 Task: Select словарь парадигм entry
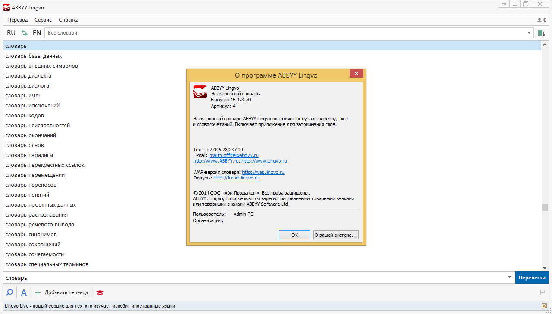pyautogui.click(x=272, y=155)
